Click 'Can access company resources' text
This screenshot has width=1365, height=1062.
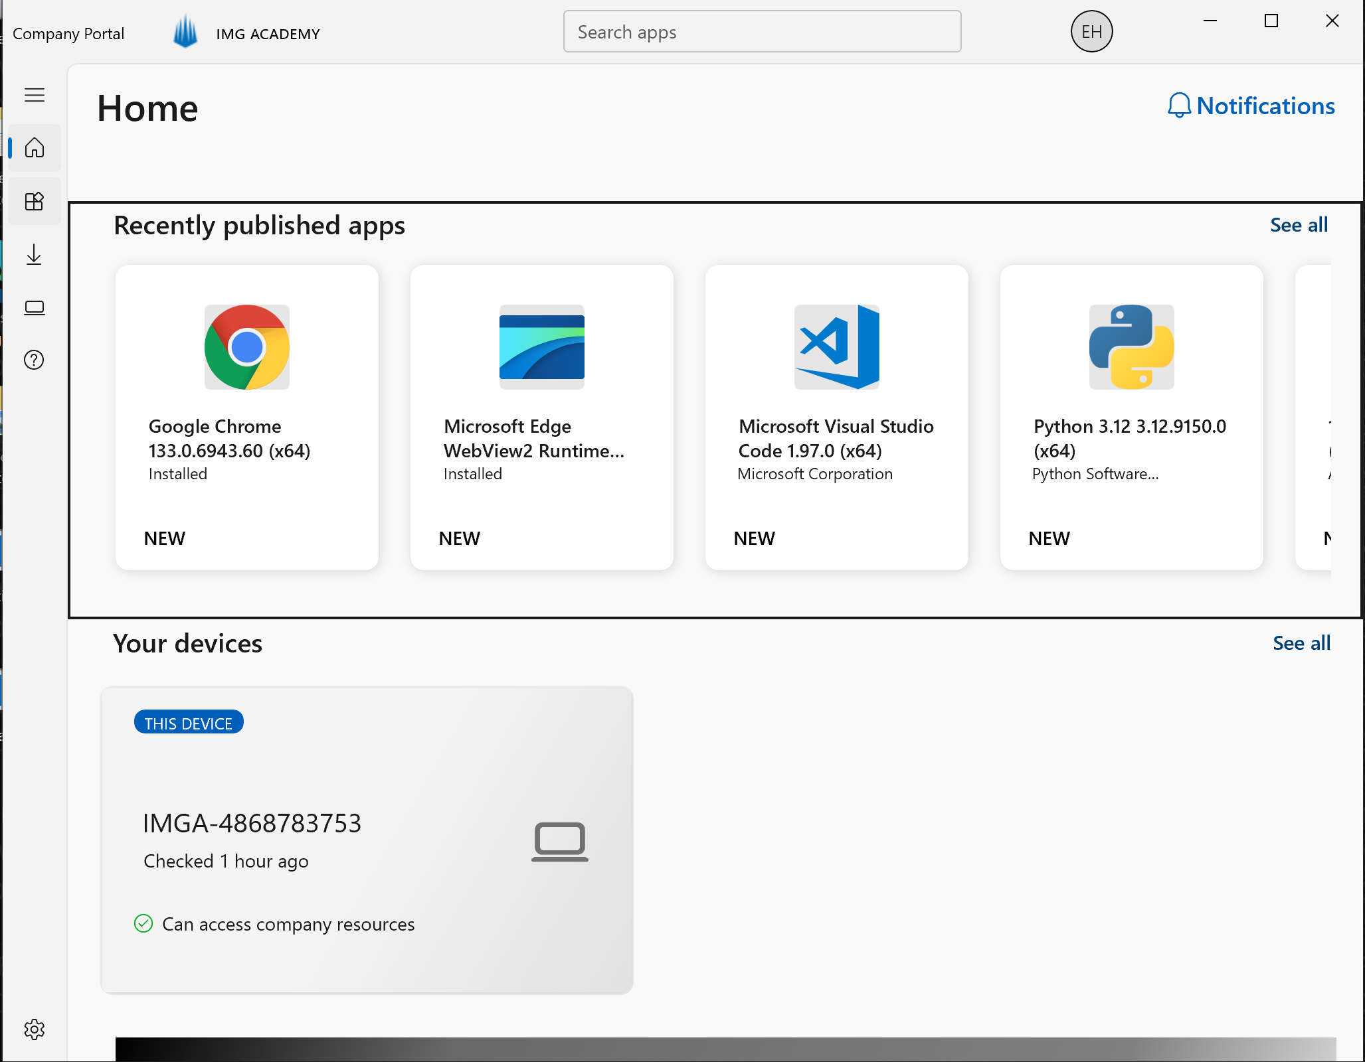point(288,924)
